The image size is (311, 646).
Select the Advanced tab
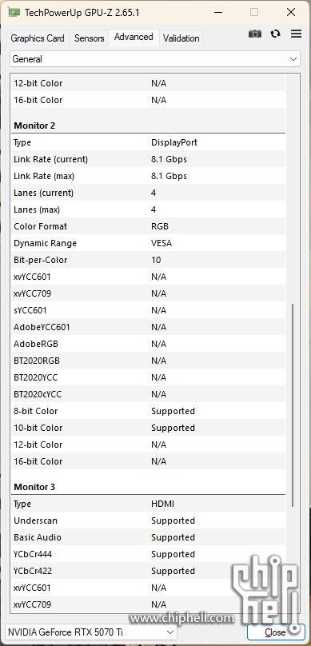pyautogui.click(x=134, y=37)
